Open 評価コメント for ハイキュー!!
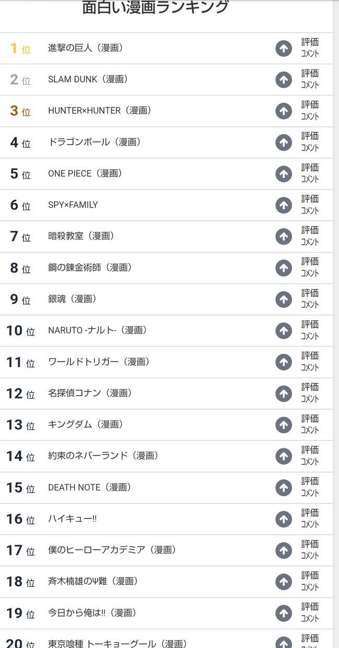The image size is (339, 648). coord(310,519)
